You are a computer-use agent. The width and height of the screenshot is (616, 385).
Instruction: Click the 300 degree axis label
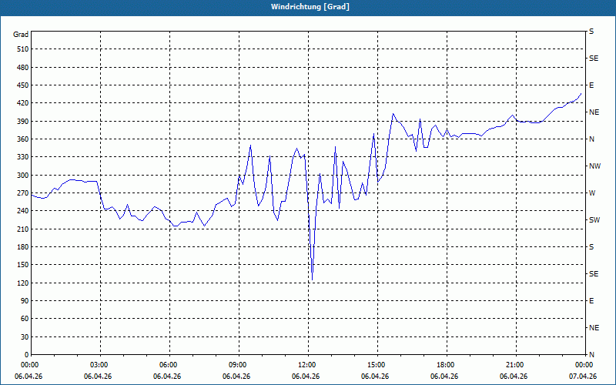23,175
